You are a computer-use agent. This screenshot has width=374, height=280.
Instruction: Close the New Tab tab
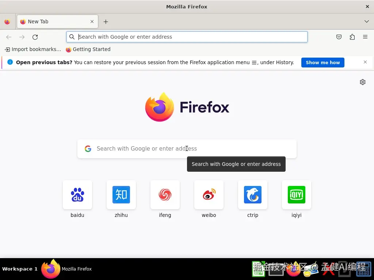[92, 22]
